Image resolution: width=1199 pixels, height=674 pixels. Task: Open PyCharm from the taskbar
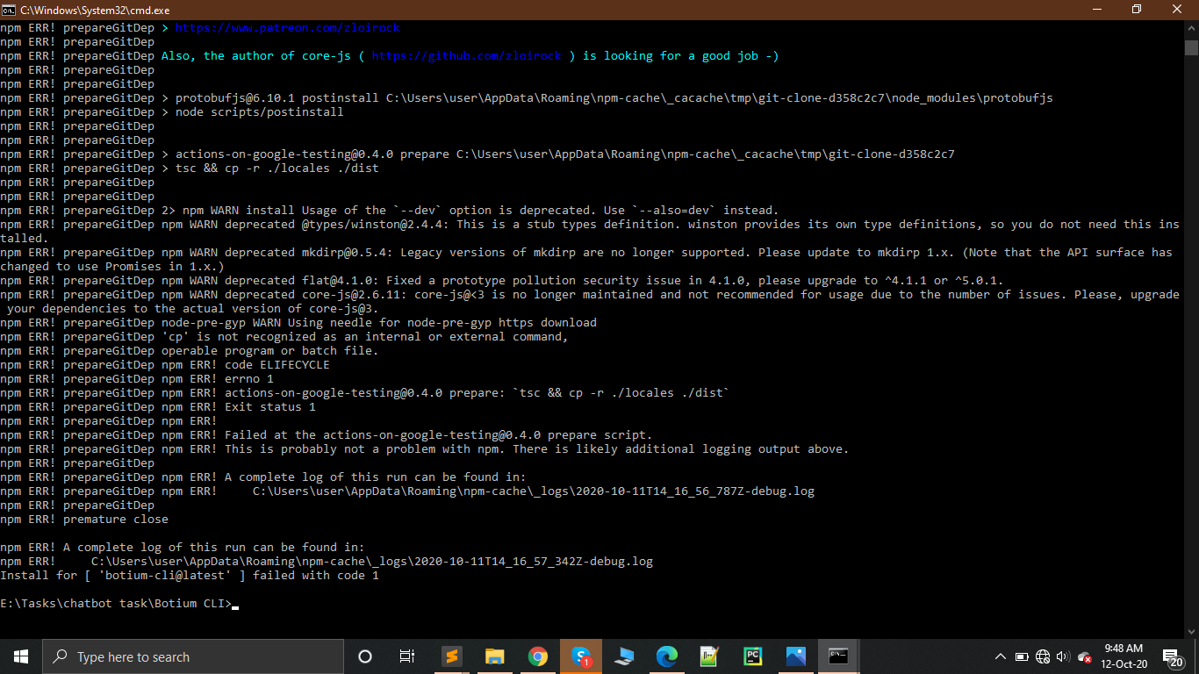point(753,656)
